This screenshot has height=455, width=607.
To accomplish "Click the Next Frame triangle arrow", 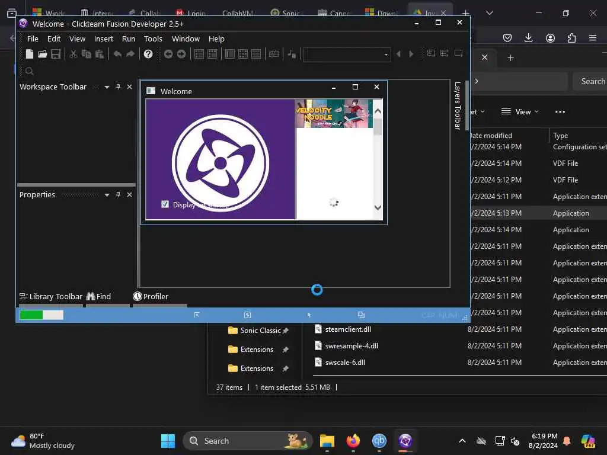I will pyautogui.click(x=411, y=54).
